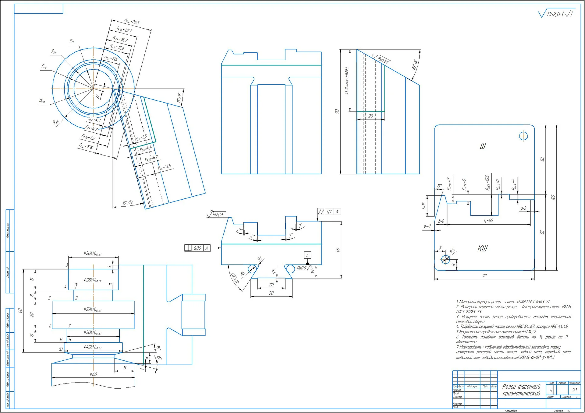Click technical note 7 starting 'Маркировать'
The width and height of the screenshot is (585, 413).
tap(513, 352)
